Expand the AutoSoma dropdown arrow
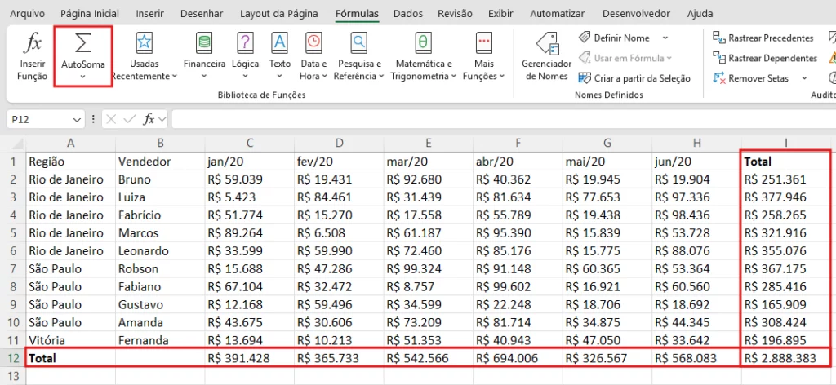The width and height of the screenshot is (836, 385). (x=82, y=76)
